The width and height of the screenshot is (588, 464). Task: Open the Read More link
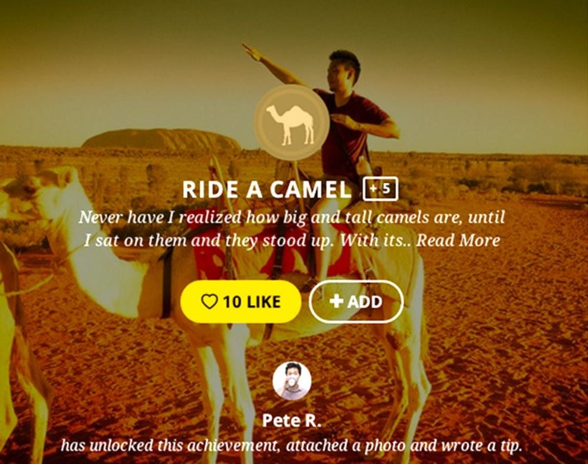point(458,240)
